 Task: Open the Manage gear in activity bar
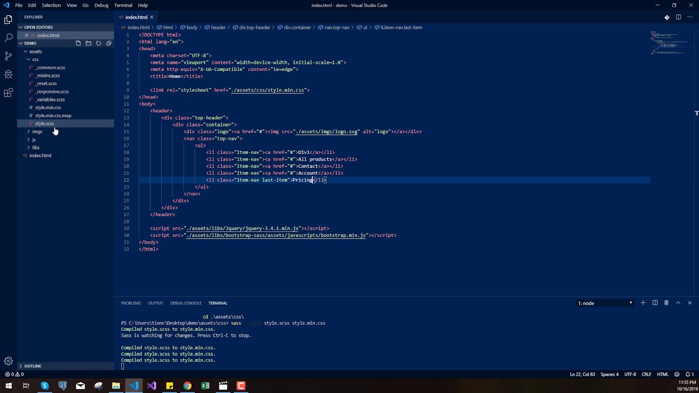tap(8, 361)
